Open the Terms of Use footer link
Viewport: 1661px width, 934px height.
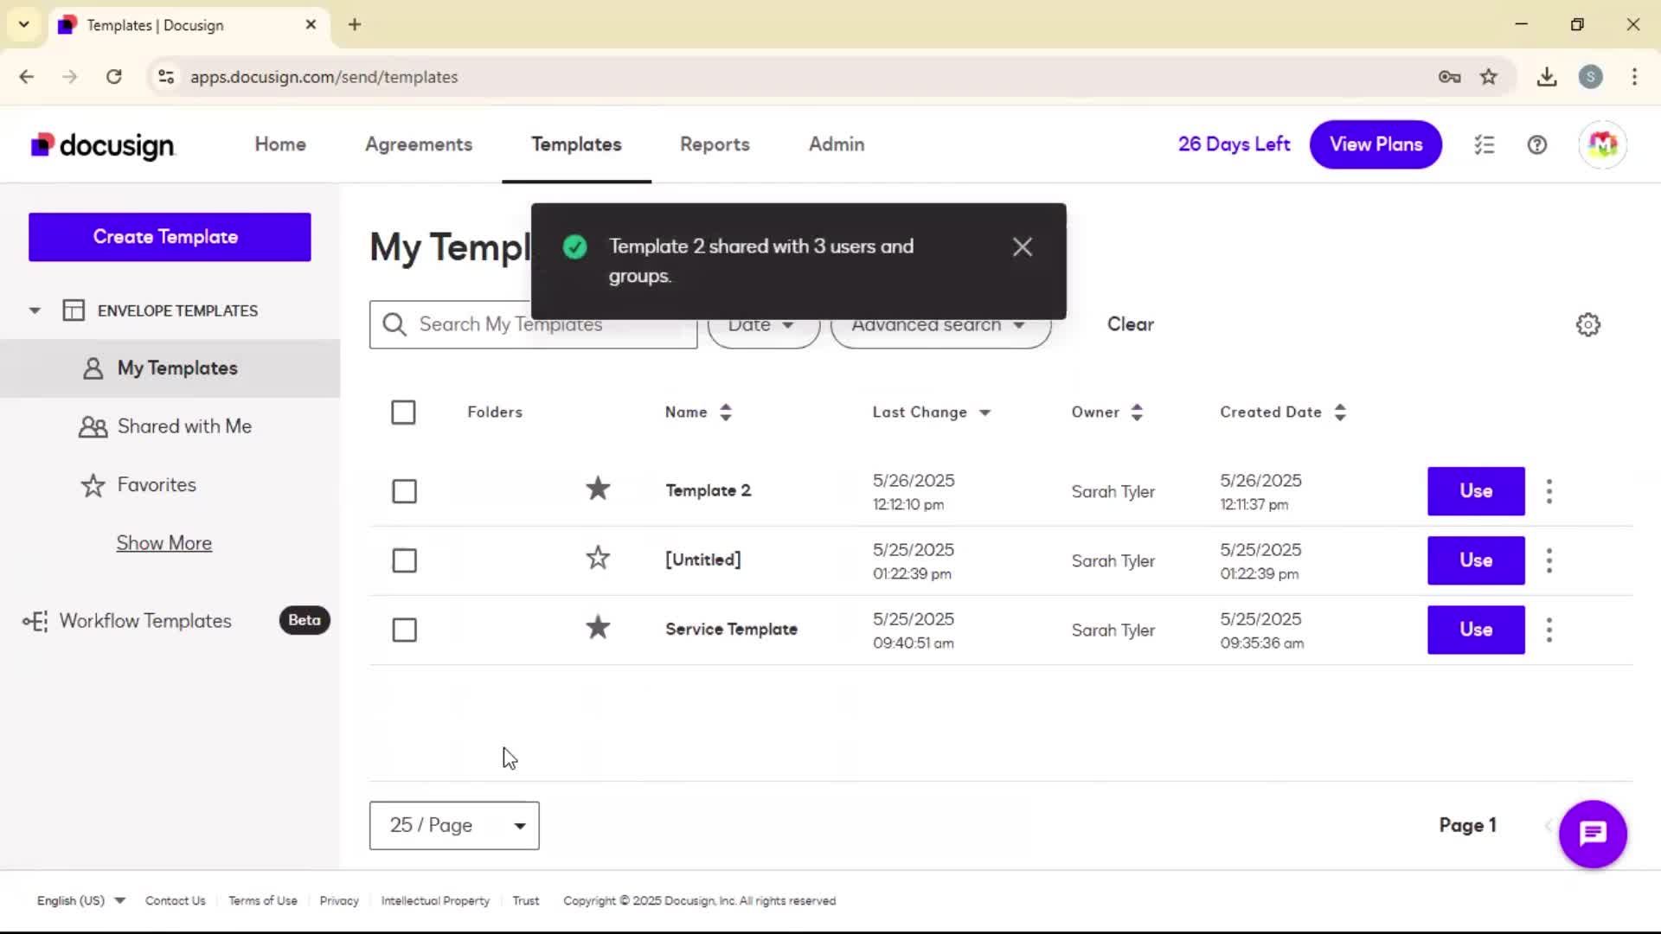coord(263,900)
